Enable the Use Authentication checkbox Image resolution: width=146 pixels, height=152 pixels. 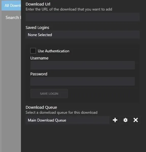(x=33, y=51)
